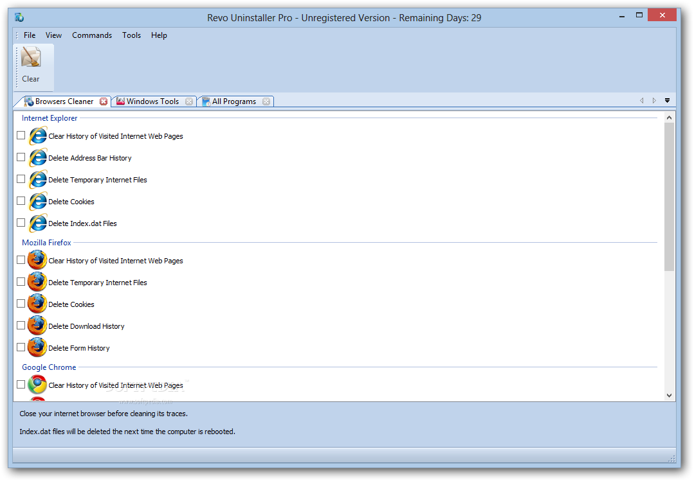Viewport: 694px width, 481px height.
Task: Click the Windows Tools tab icon
Action: (x=120, y=101)
